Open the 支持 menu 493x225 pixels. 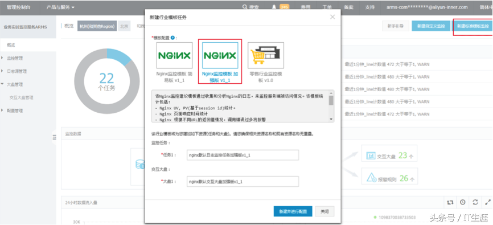click(370, 7)
